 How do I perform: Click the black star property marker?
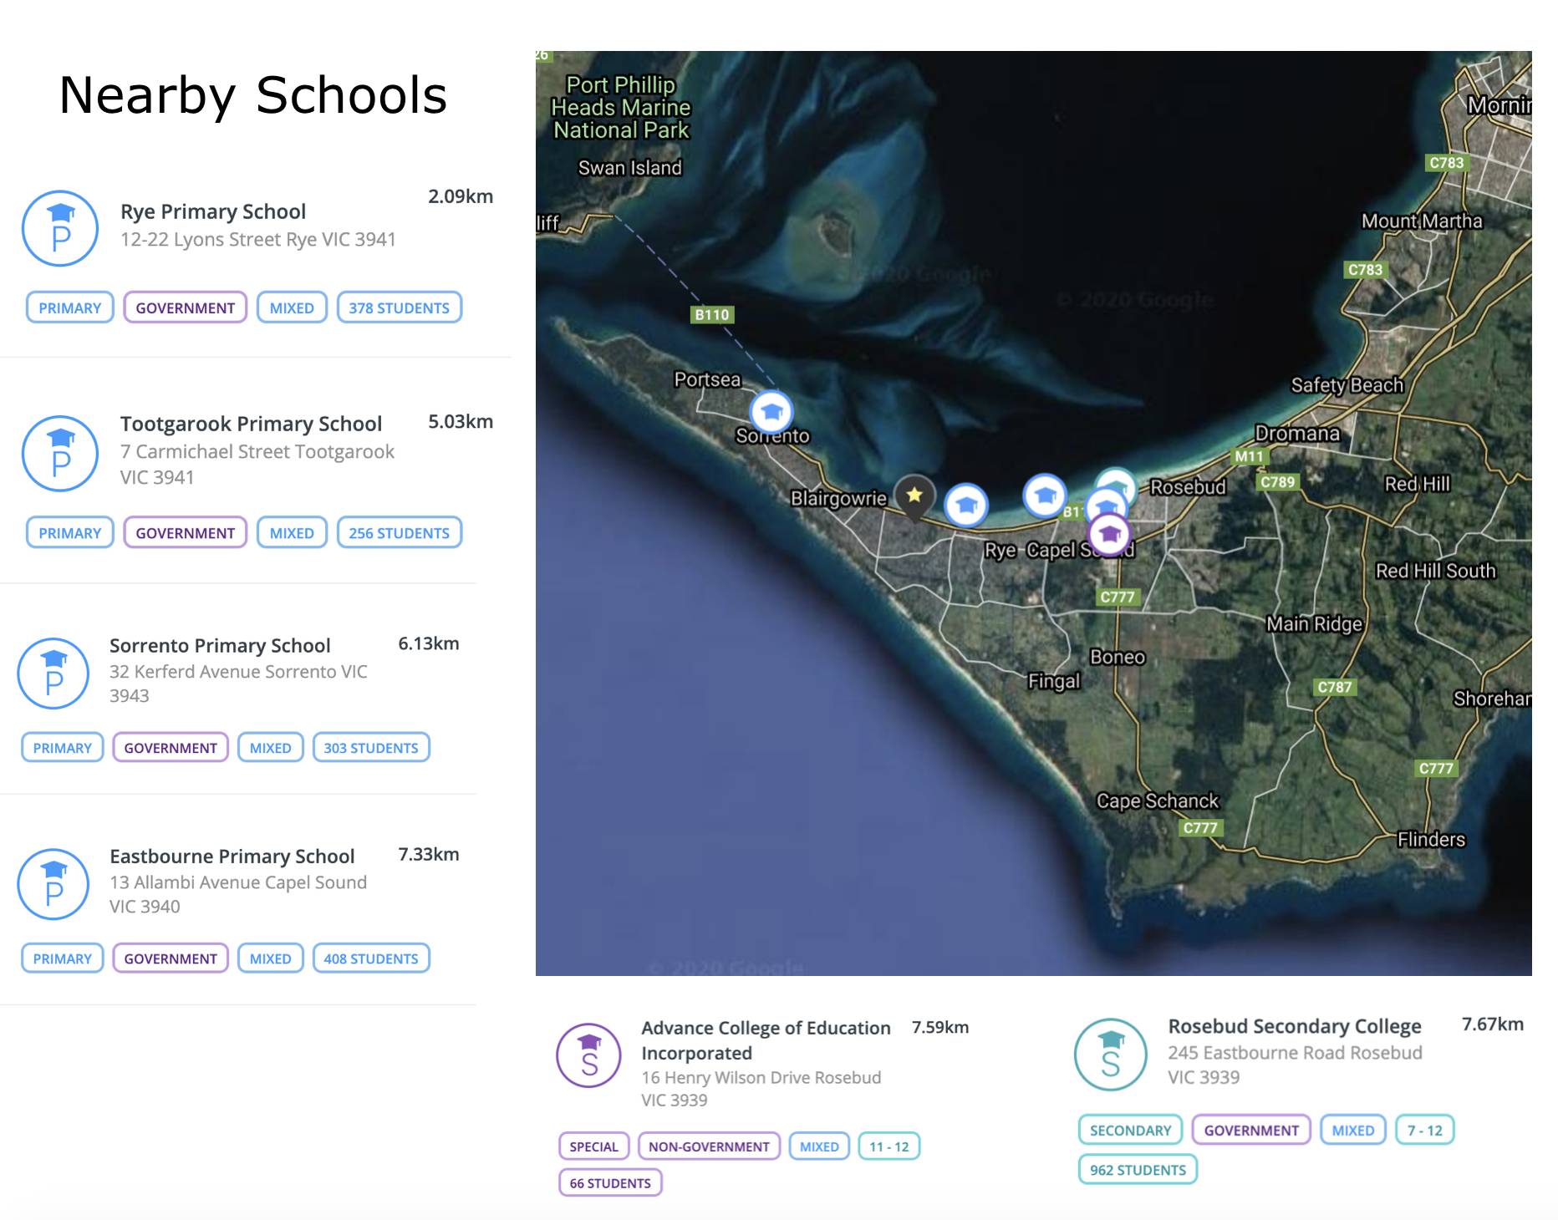[914, 495]
